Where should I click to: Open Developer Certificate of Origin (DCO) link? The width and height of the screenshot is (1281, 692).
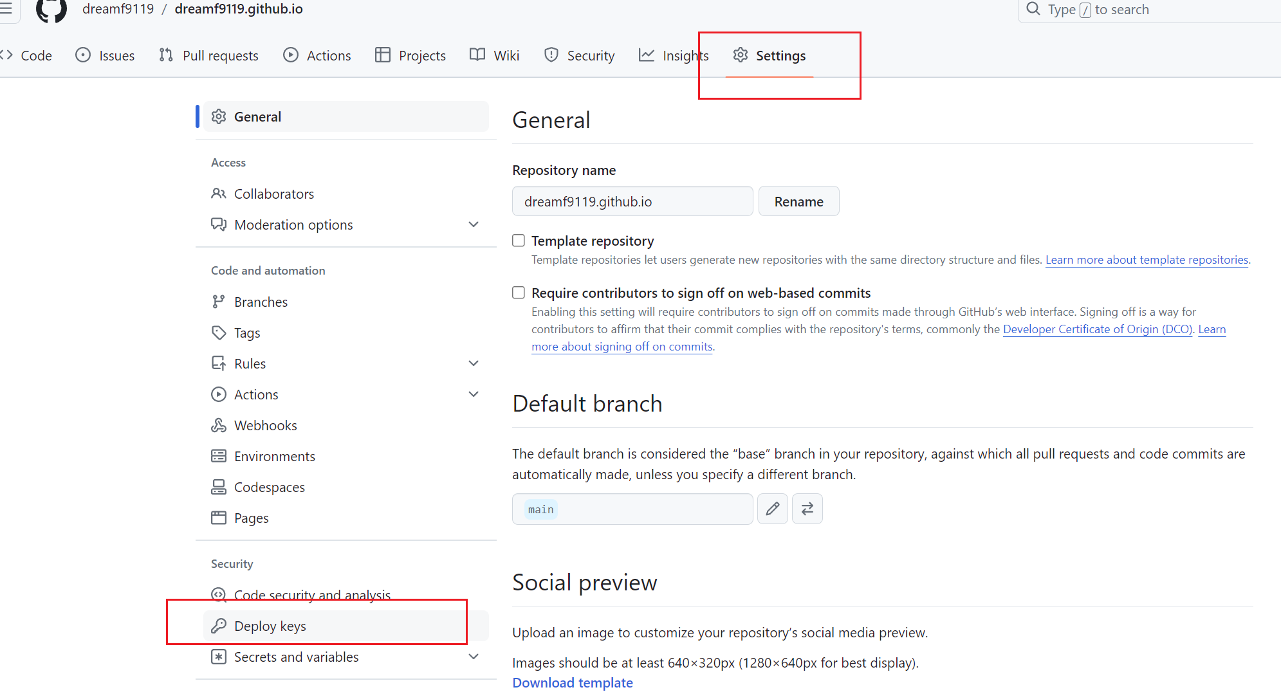[1098, 329]
